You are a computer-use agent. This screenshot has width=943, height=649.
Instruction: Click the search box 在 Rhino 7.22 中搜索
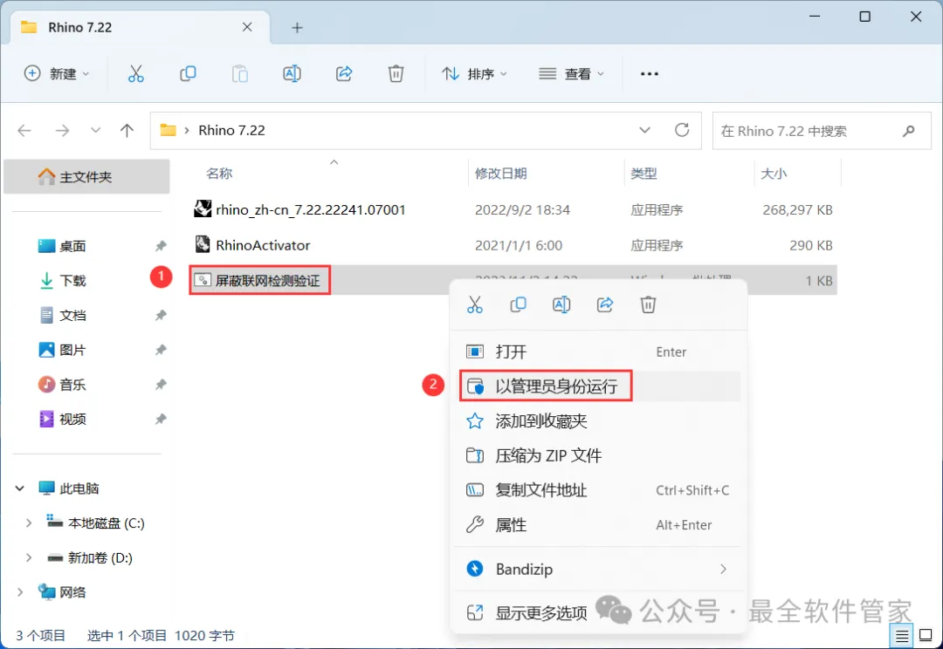[822, 130]
